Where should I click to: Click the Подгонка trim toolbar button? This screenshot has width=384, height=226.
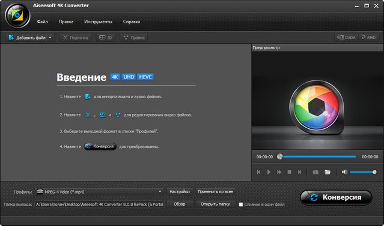click(76, 38)
